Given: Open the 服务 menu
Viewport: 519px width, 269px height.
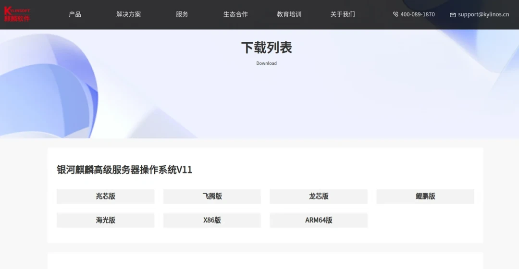Looking at the screenshot, I should click(182, 14).
